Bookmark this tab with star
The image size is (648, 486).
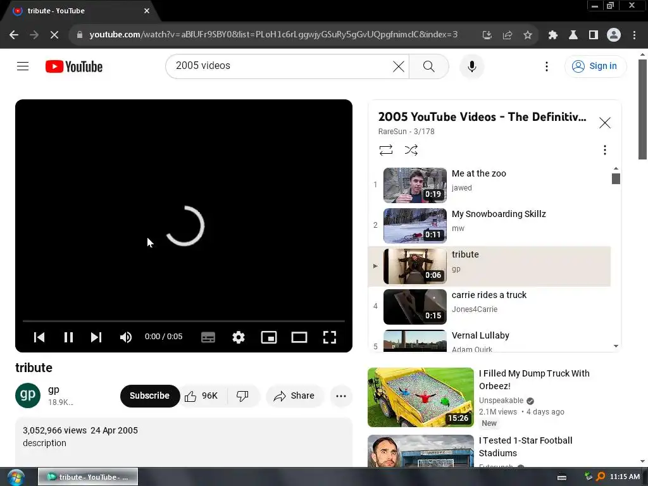click(x=528, y=35)
